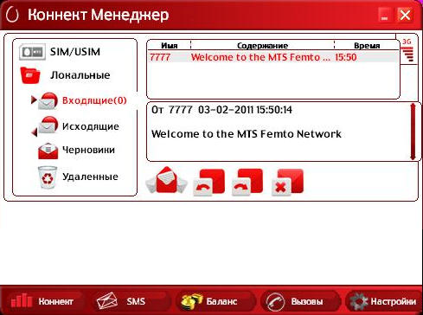423x315 pixels.
Task: Click the 15:50 time cell
Action: click(x=345, y=57)
